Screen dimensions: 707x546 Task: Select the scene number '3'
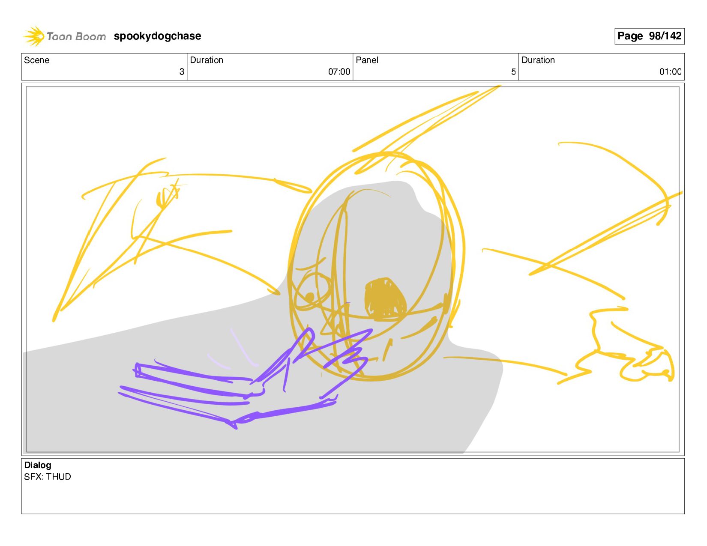coord(182,72)
